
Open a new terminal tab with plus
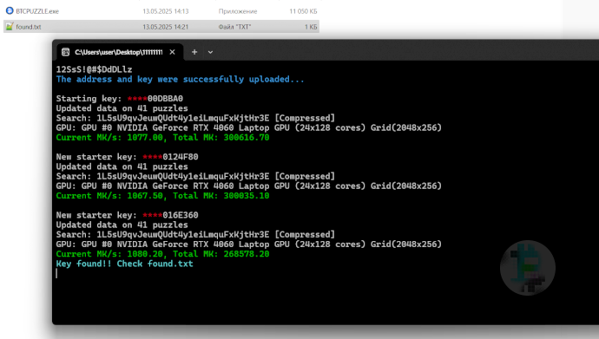point(194,52)
